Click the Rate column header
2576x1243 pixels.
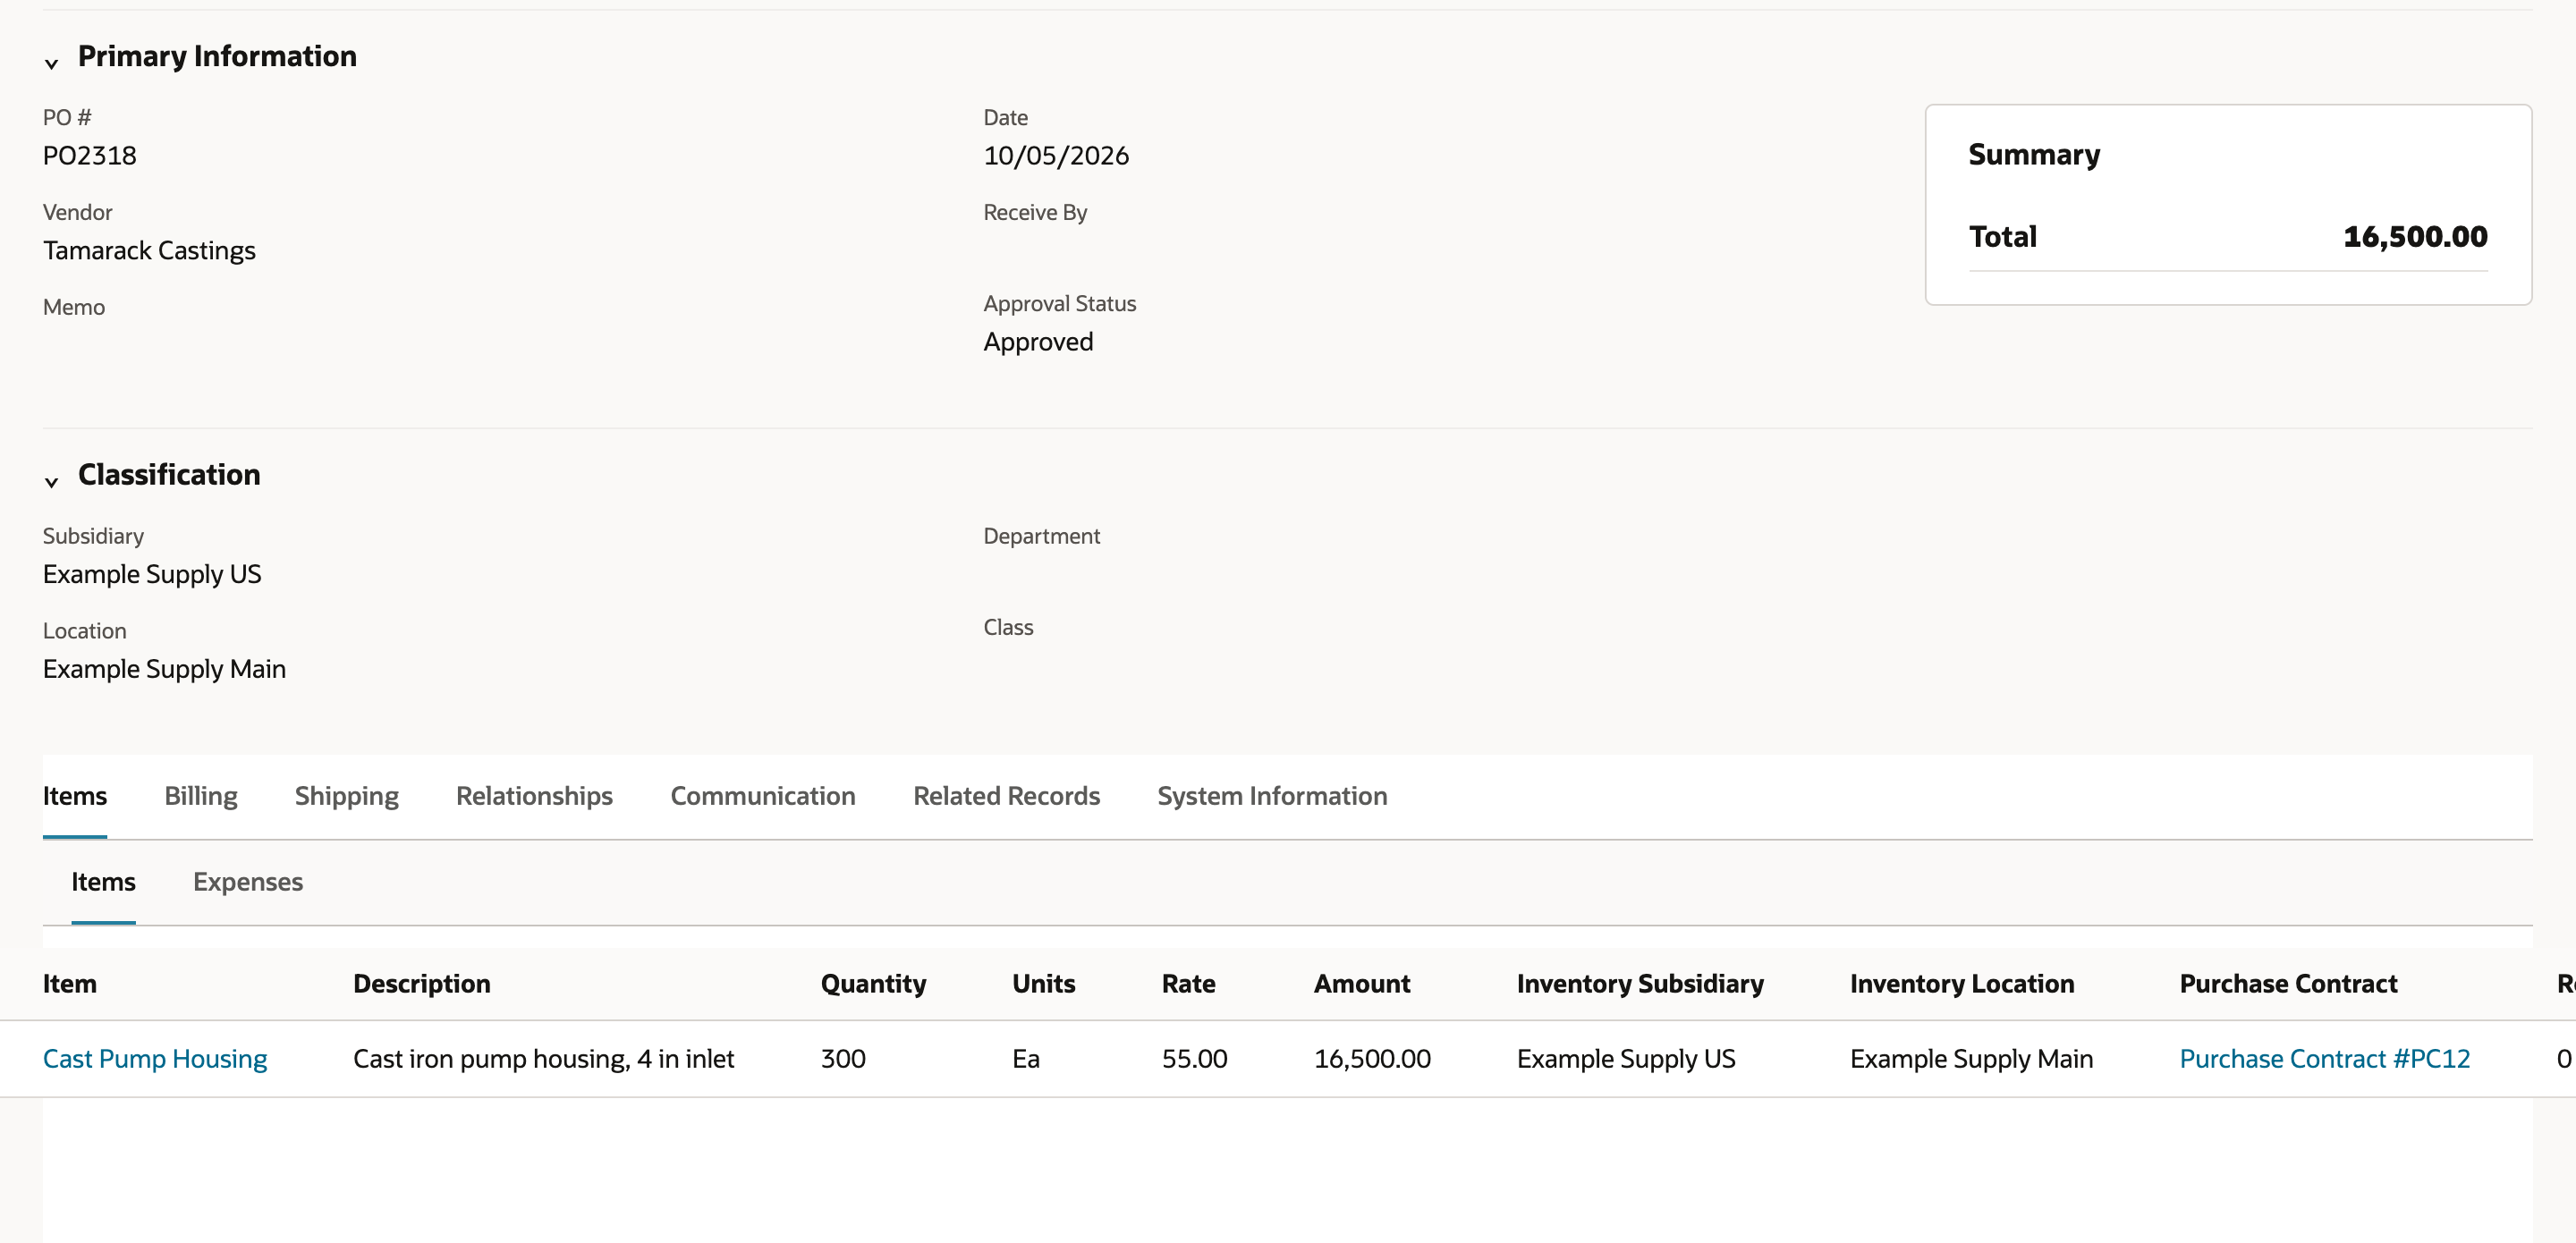click(1189, 984)
